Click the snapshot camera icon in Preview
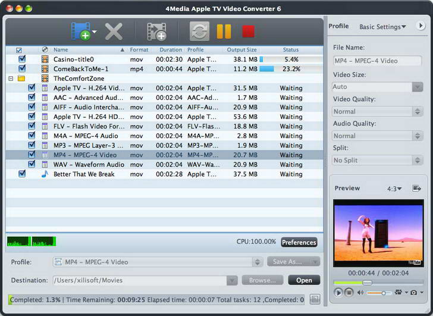433x316 pixels. (413, 292)
